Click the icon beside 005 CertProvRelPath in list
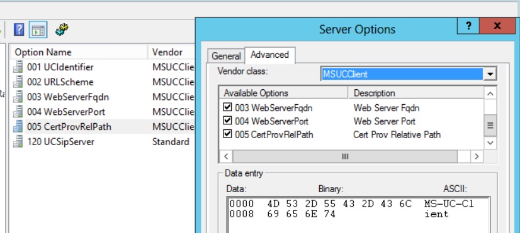 pyautogui.click(x=18, y=127)
